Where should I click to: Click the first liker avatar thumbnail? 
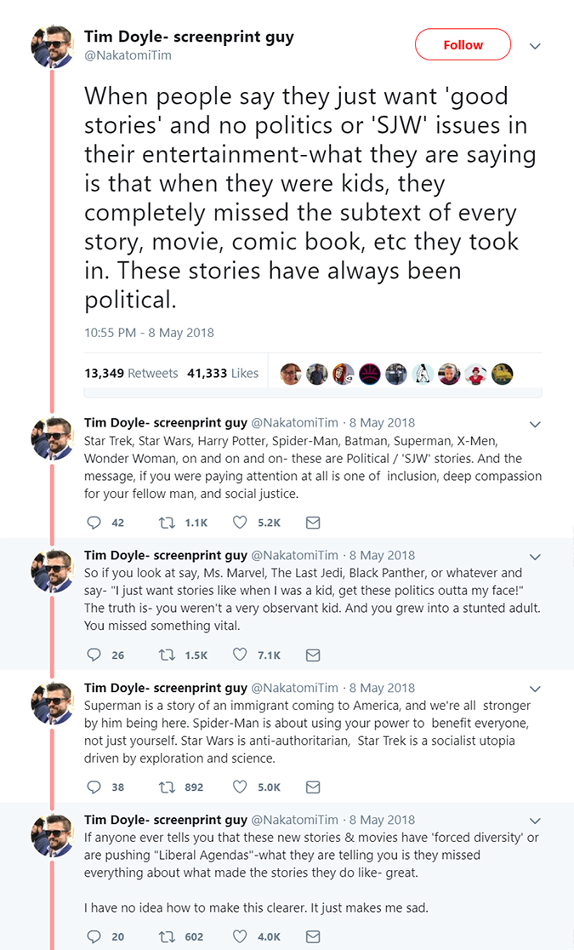coord(291,374)
